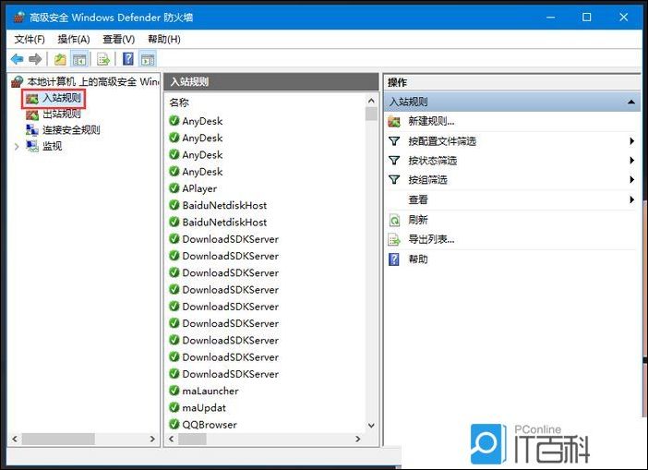Click 刷新 in the actions pane
Viewport: 648px width, 470px height.
[418, 220]
